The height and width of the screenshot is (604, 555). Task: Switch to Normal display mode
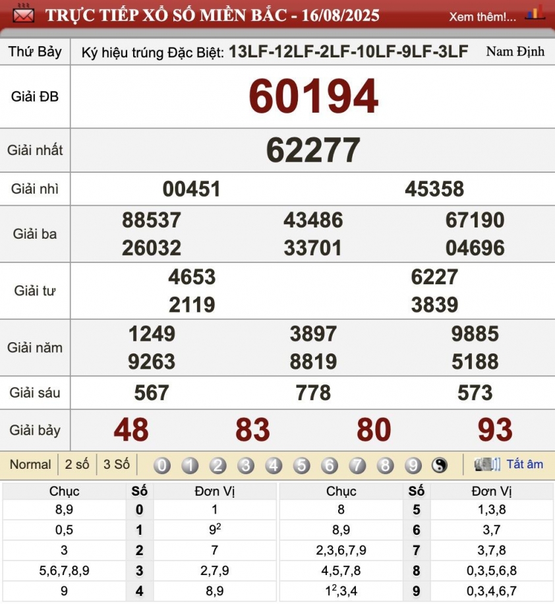tap(30, 465)
